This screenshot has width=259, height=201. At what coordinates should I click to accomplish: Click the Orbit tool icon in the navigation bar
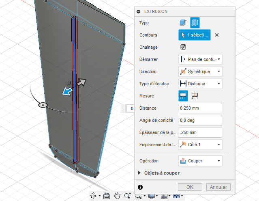click(93, 196)
